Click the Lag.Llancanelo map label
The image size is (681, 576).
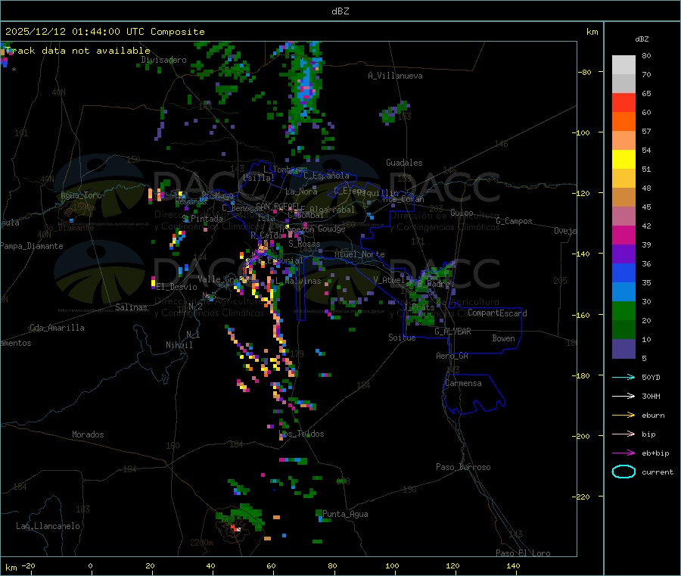[x=48, y=527]
